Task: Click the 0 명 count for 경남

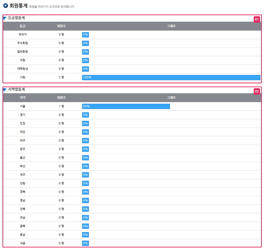Action: coord(61,201)
